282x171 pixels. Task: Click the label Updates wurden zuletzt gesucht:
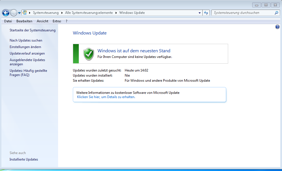97,70
